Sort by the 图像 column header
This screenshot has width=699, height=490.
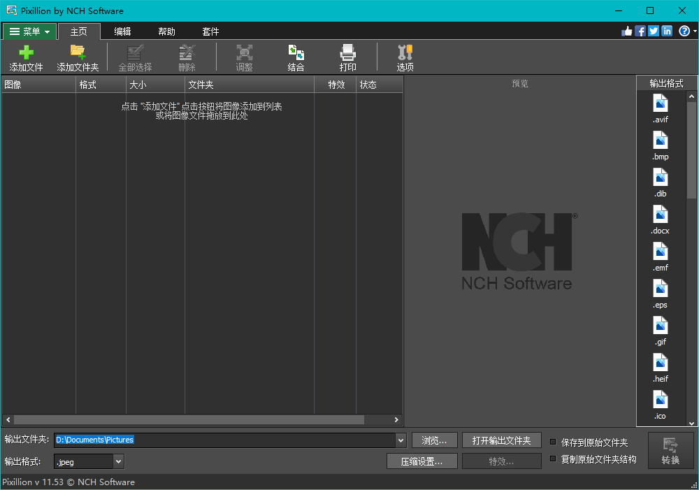coord(38,85)
